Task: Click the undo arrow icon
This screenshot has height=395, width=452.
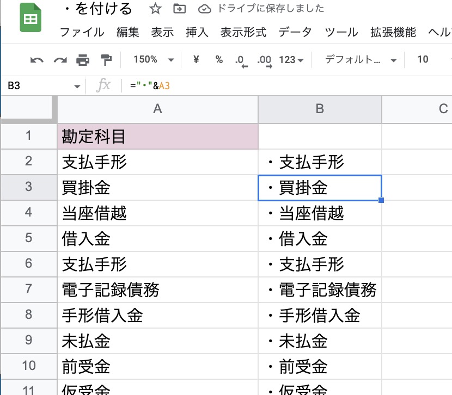Action: click(37, 60)
